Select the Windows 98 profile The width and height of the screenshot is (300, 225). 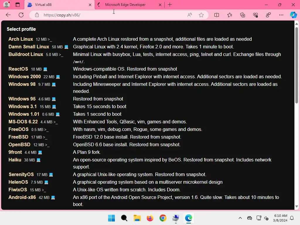click(22, 84)
